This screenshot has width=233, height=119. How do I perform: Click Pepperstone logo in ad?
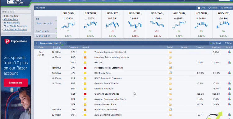tap(16, 41)
